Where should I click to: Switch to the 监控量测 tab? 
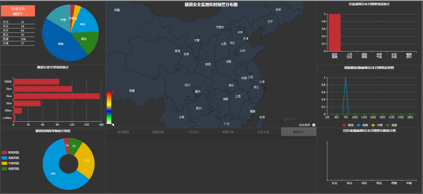(x=123, y=132)
